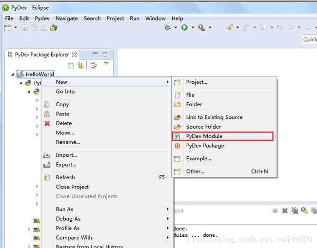Choose Close Project in the context menu

tap(107, 187)
